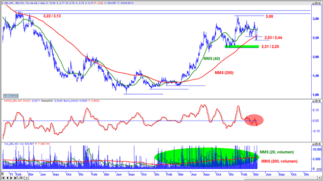Screen dimensions: 323x181
Task: Click the Sin órdenes button
Action: (11, 96)
